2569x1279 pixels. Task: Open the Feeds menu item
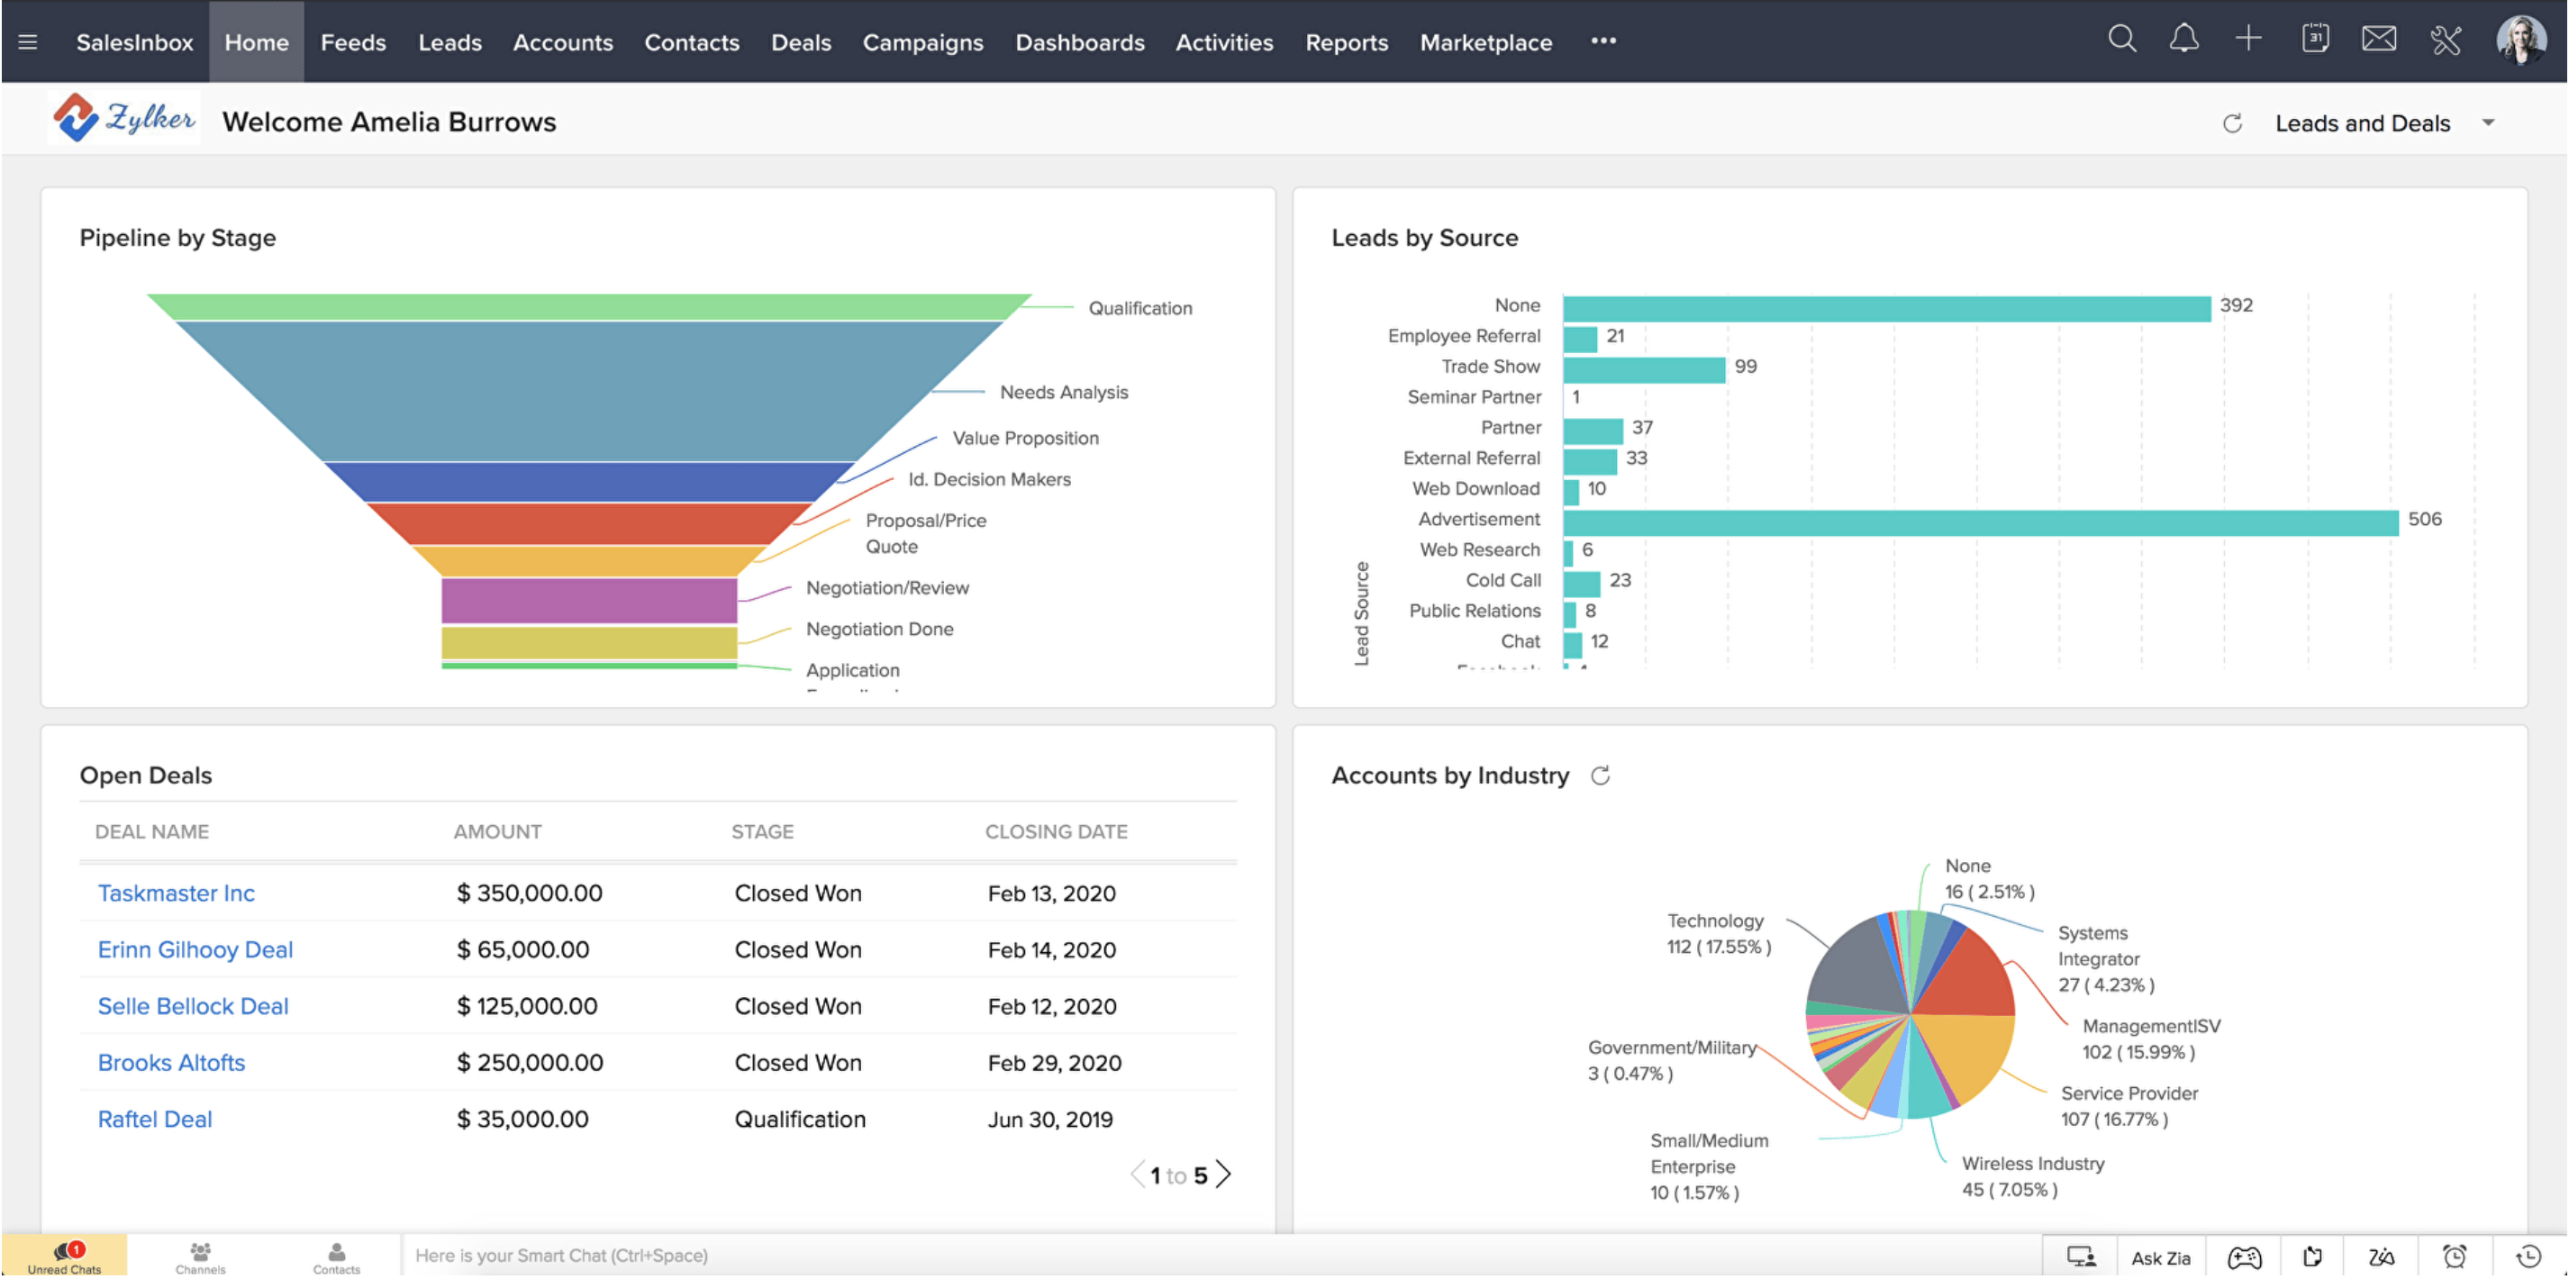pyautogui.click(x=350, y=41)
